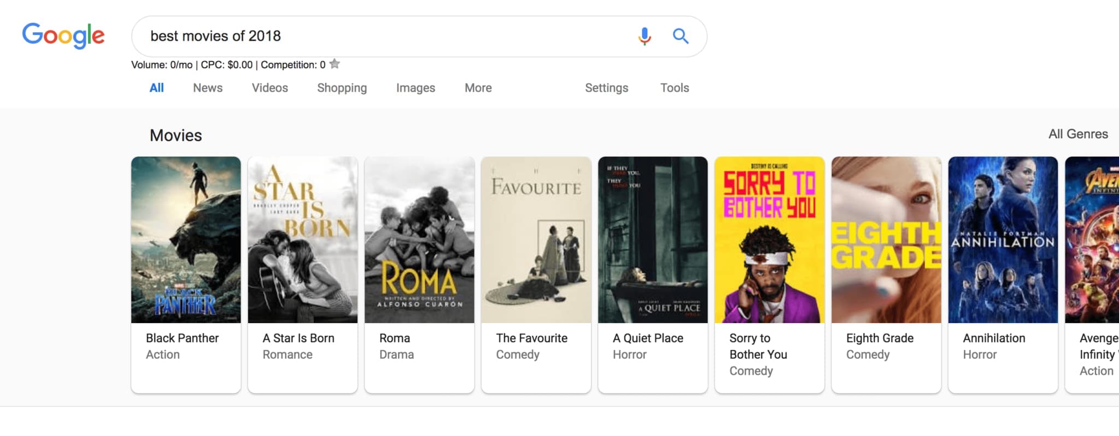1119x436 pixels.
Task: Expand the More menu
Action: [478, 88]
